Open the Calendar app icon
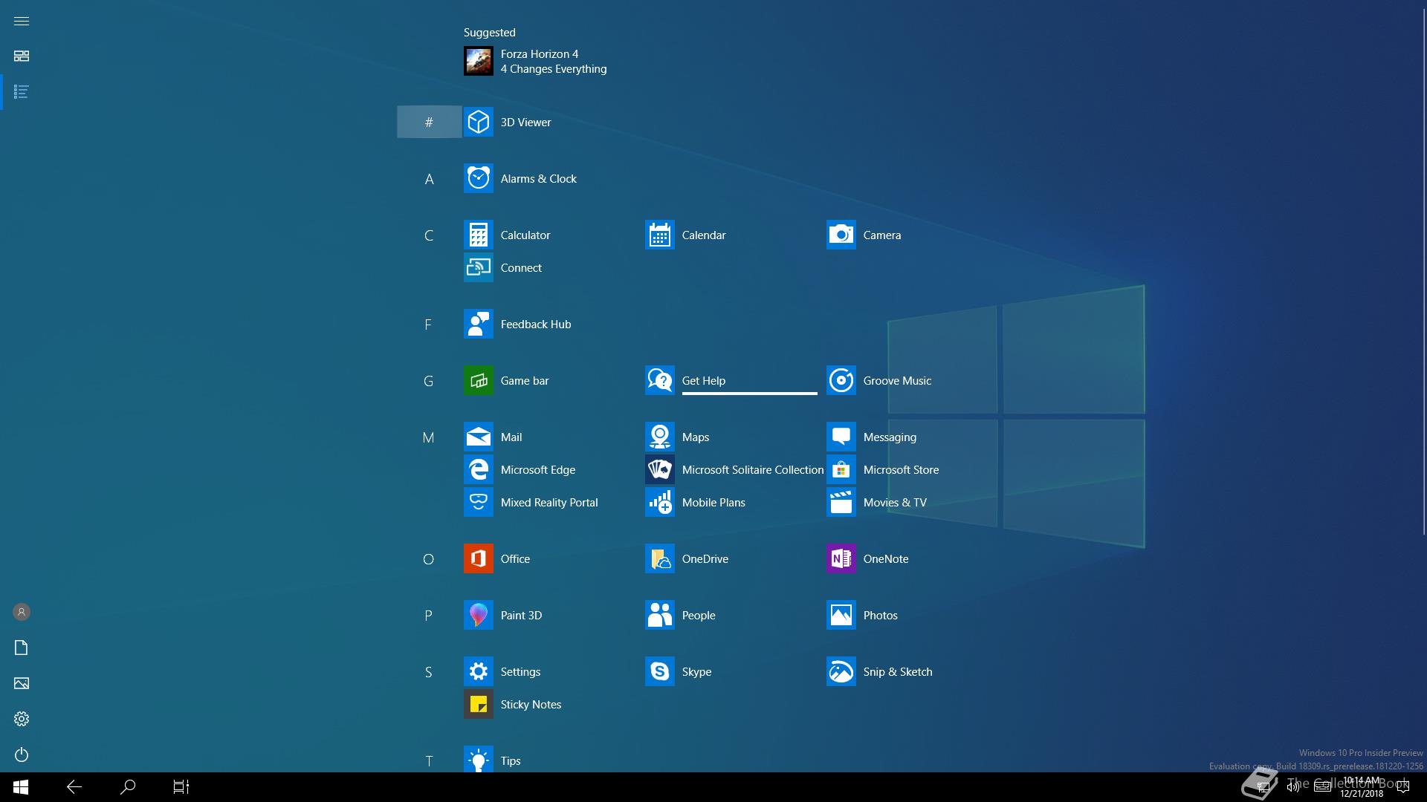Image resolution: width=1427 pixels, height=802 pixels. [659, 235]
